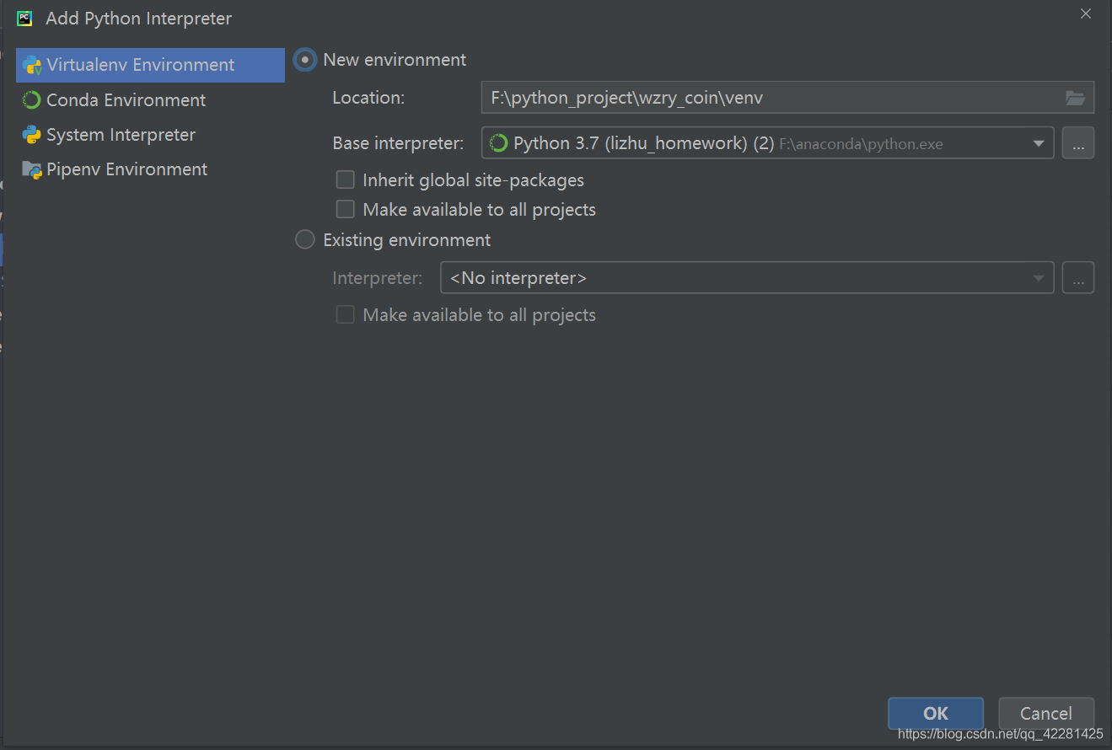This screenshot has height=750, width=1112.
Task: Click the Interpreter combo dropdown arrow
Action: tap(1039, 279)
